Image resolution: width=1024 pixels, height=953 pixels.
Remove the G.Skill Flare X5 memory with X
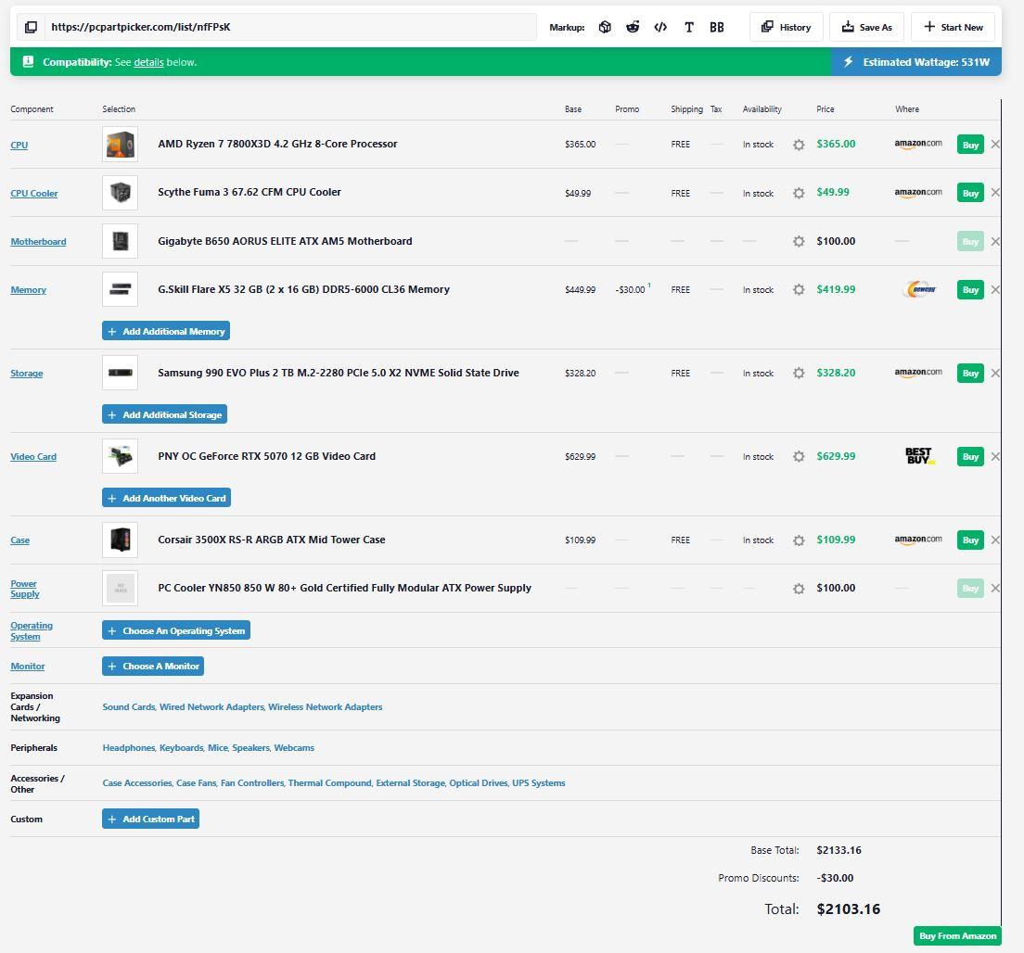[x=995, y=290]
